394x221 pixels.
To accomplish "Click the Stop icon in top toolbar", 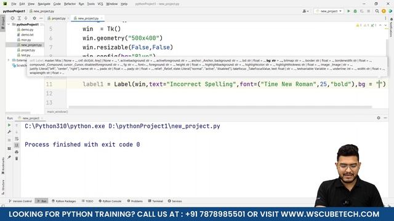I will pos(368,11).
